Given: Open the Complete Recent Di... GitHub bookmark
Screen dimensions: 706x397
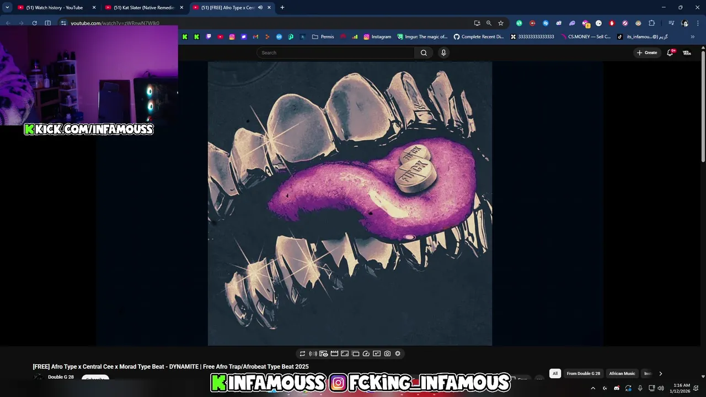Looking at the screenshot, I should 478,37.
